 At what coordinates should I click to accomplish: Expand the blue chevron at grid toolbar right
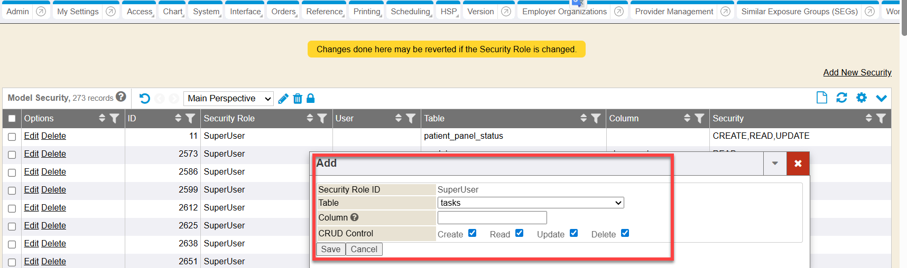point(881,98)
